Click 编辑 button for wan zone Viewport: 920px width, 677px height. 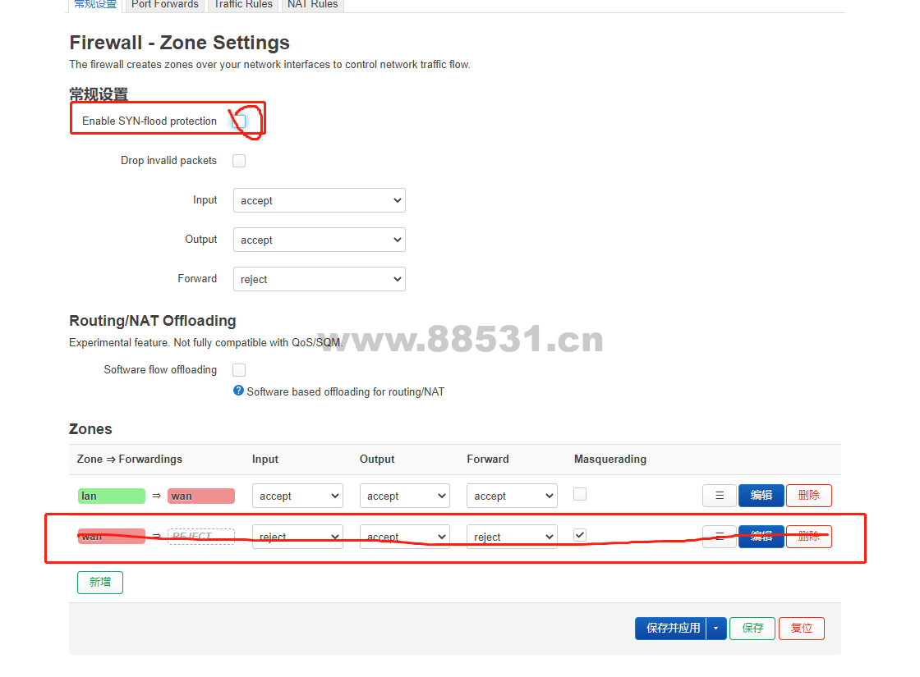pyautogui.click(x=761, y=537)
